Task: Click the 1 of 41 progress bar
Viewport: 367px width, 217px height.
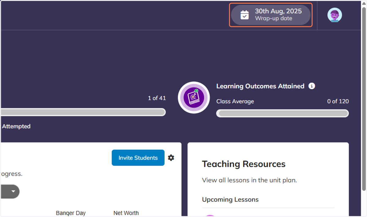Action: pyautogui.click(x=83, y=112)
